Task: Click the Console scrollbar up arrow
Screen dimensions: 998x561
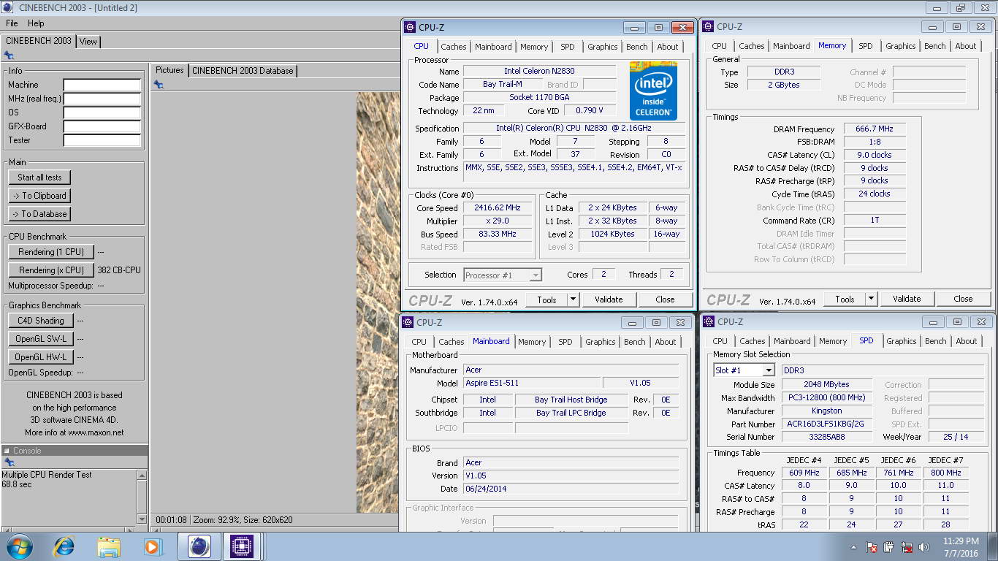Action: pyautogui.click(x=142, y=475)
